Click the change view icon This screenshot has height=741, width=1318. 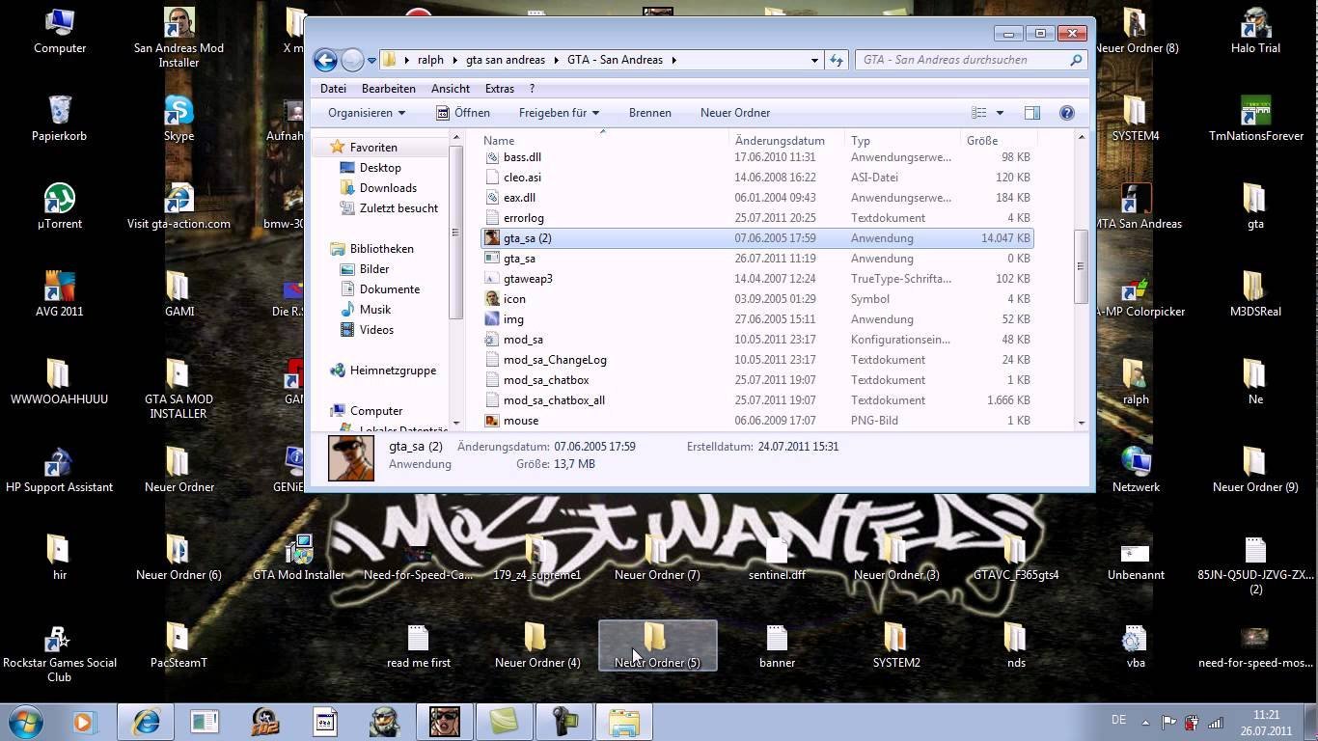(x=978, y=113)
